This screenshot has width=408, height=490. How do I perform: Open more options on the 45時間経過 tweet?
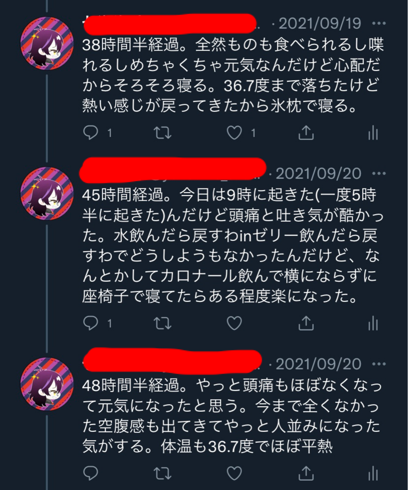[x=379, y=173]
